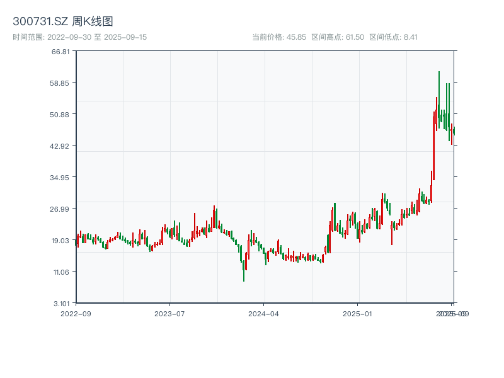504x378 pixels.
Task: Click the chart title 300731.SZ 周K线图
Action: point(63,21)
